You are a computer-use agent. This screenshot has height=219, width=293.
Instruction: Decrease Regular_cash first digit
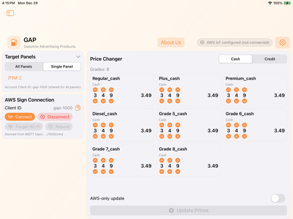(95, 101)
